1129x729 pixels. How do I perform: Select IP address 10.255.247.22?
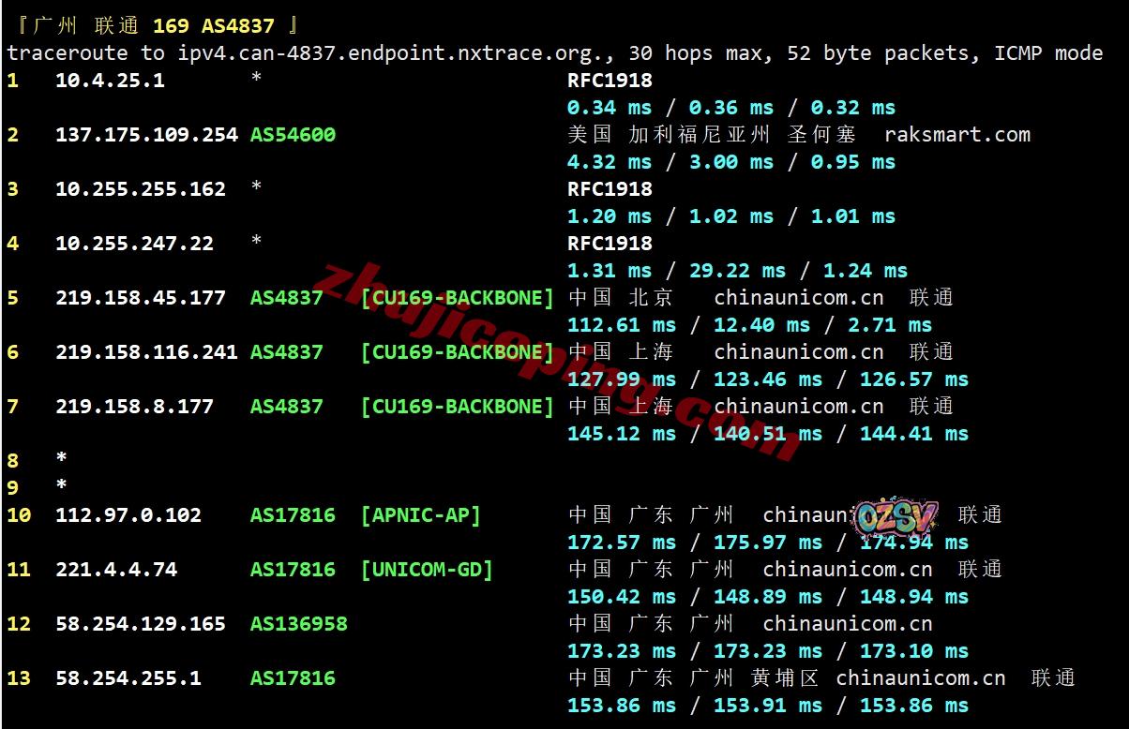pos(134,244)
